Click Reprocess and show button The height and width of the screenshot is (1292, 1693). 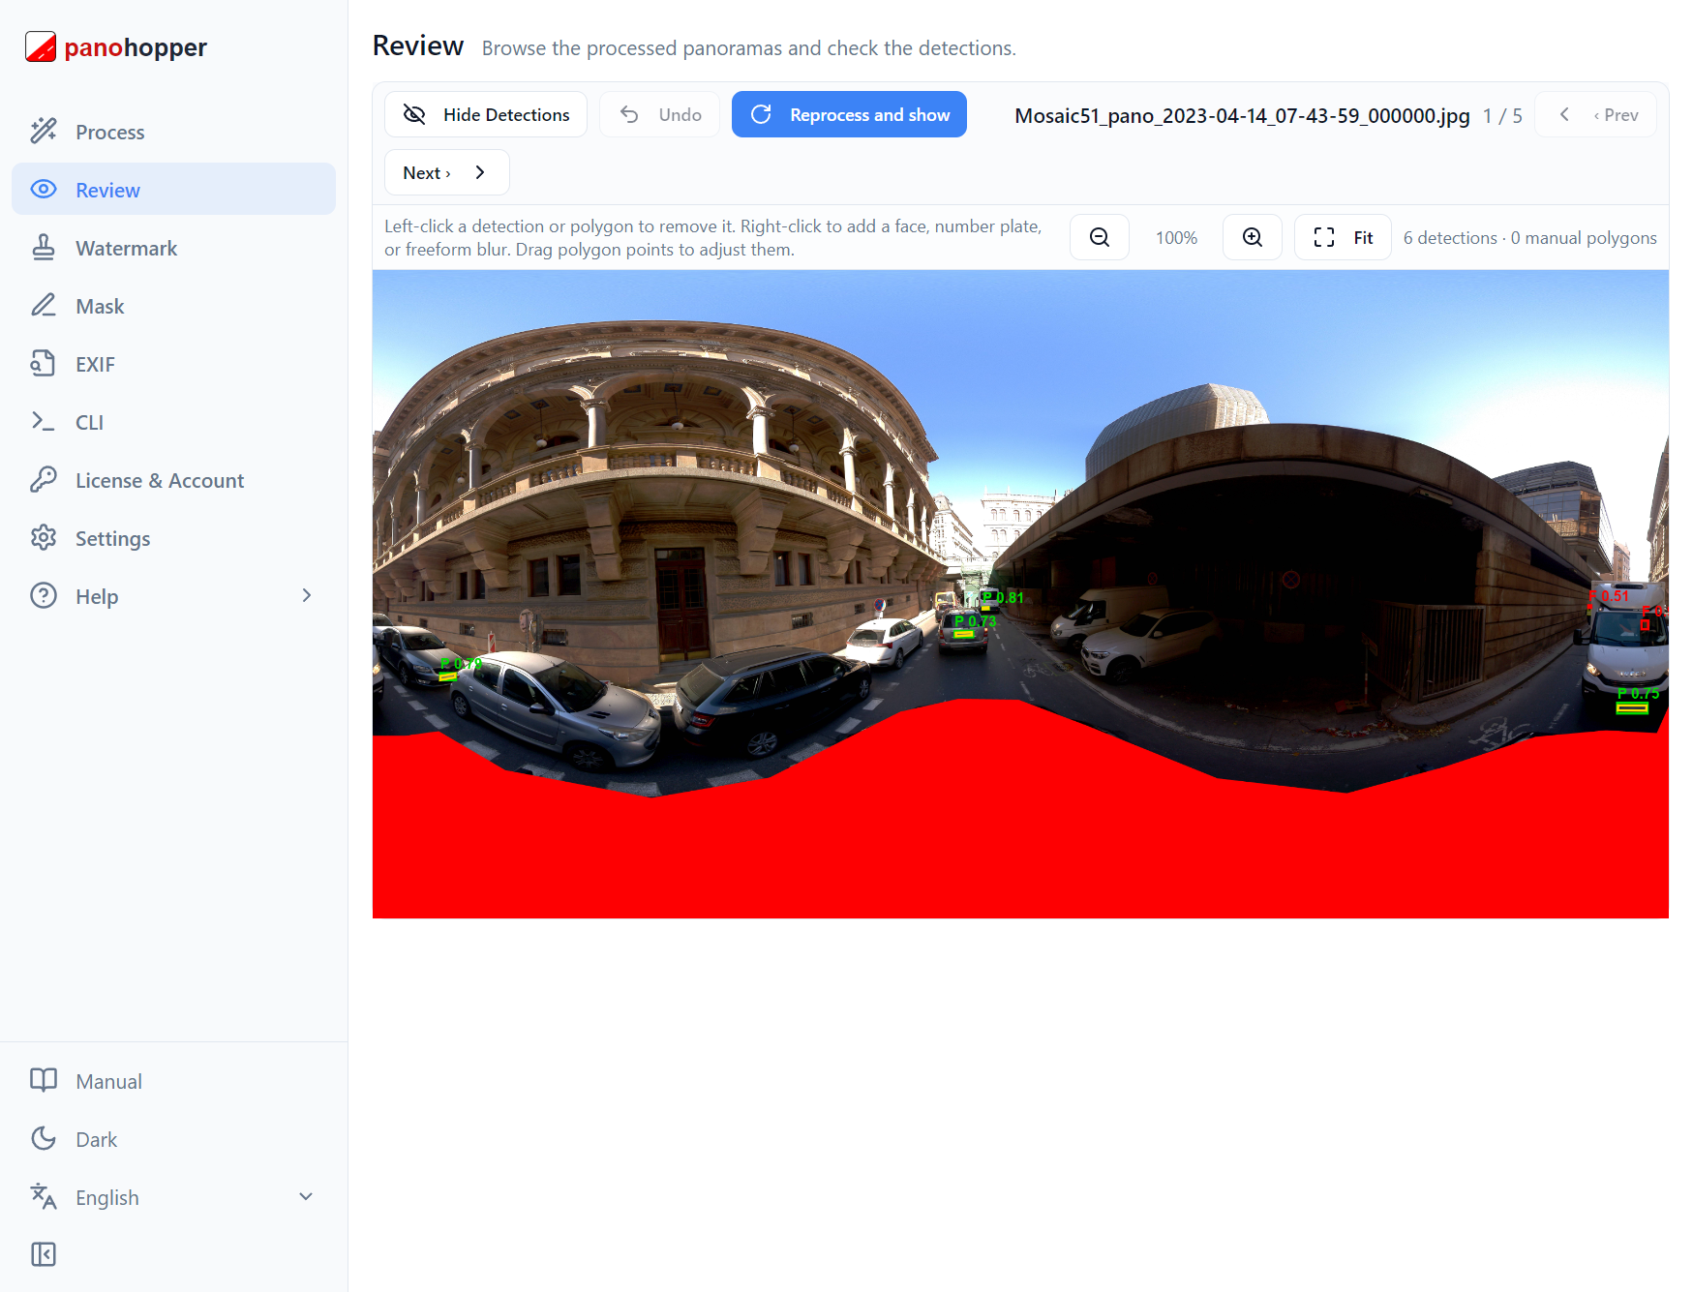(849, 114)
